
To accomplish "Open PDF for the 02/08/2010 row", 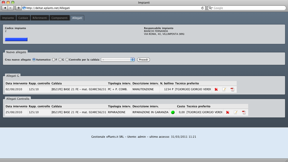I will (x=232, y=89).
